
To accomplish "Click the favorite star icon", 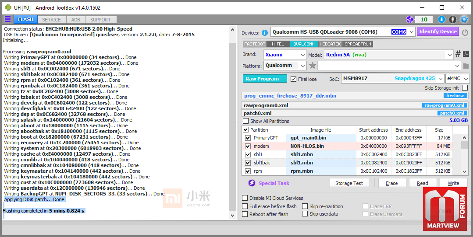I will click(313, 66).
